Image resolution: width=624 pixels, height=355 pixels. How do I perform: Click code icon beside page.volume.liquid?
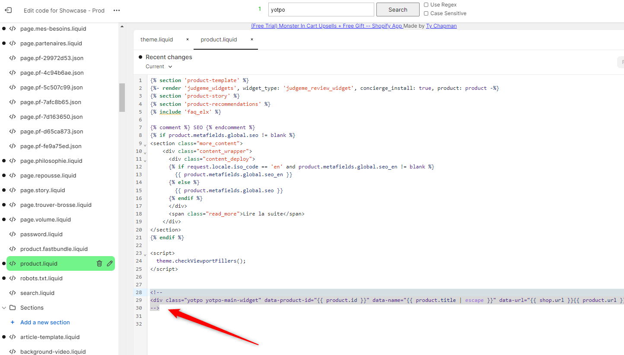pyautogui.click(x=13, y=219)
